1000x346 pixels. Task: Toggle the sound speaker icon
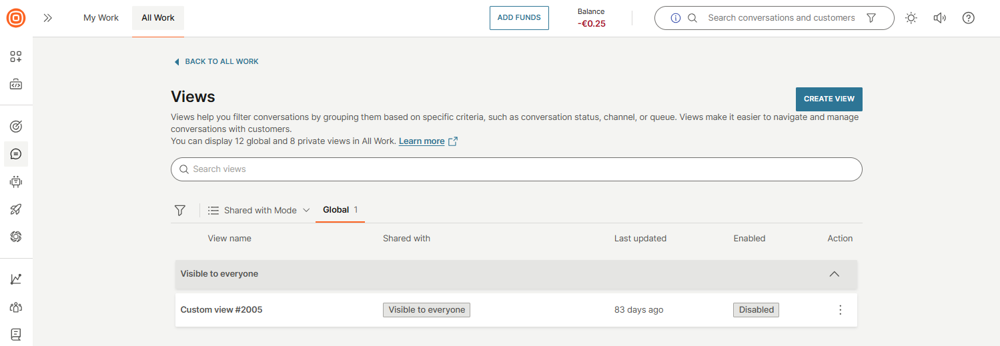click(x=940, y=18)
